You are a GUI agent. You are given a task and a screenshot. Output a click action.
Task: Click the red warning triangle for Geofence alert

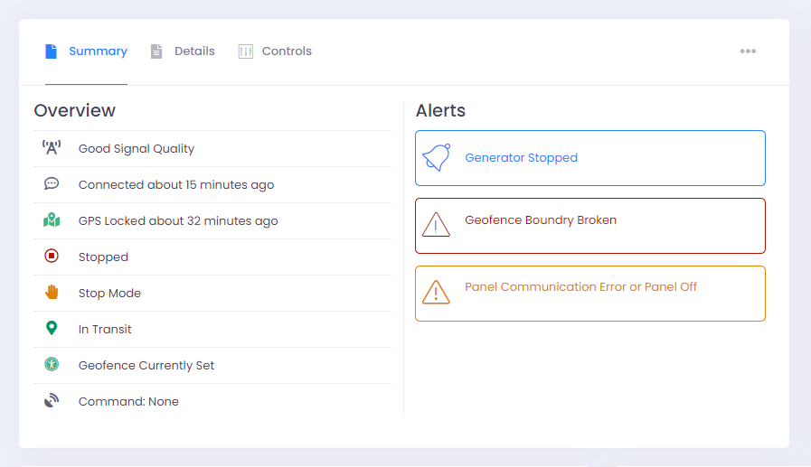[x=437, y=225]
